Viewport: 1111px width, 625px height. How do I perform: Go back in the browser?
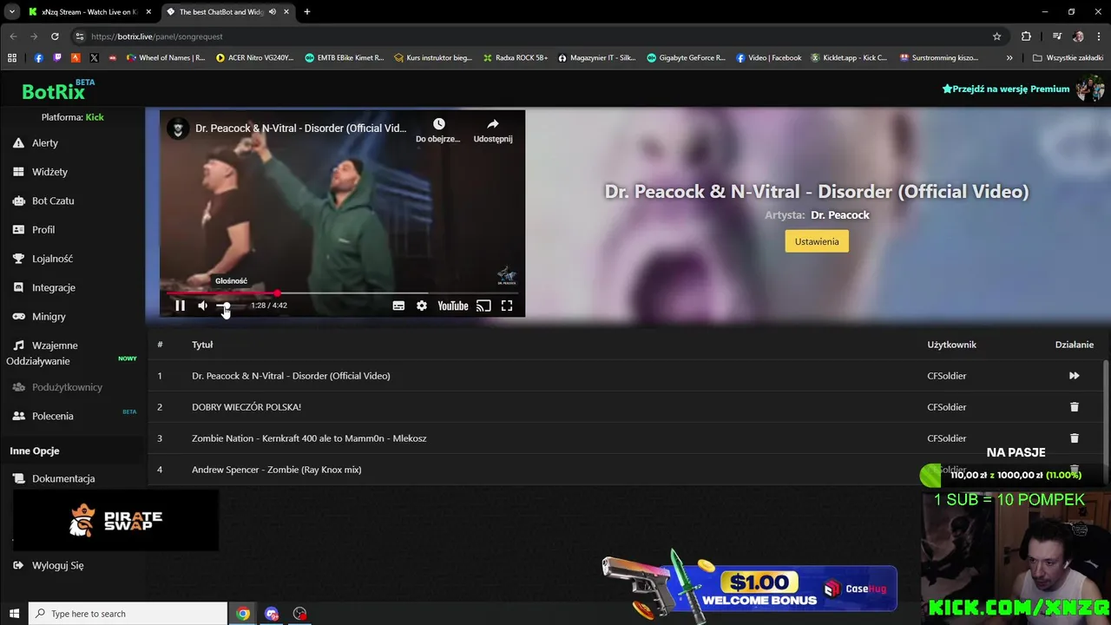click(x=13, y=36)
